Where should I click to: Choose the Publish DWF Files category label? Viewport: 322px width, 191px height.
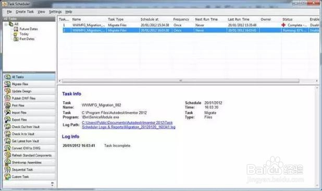pos(23,98)
